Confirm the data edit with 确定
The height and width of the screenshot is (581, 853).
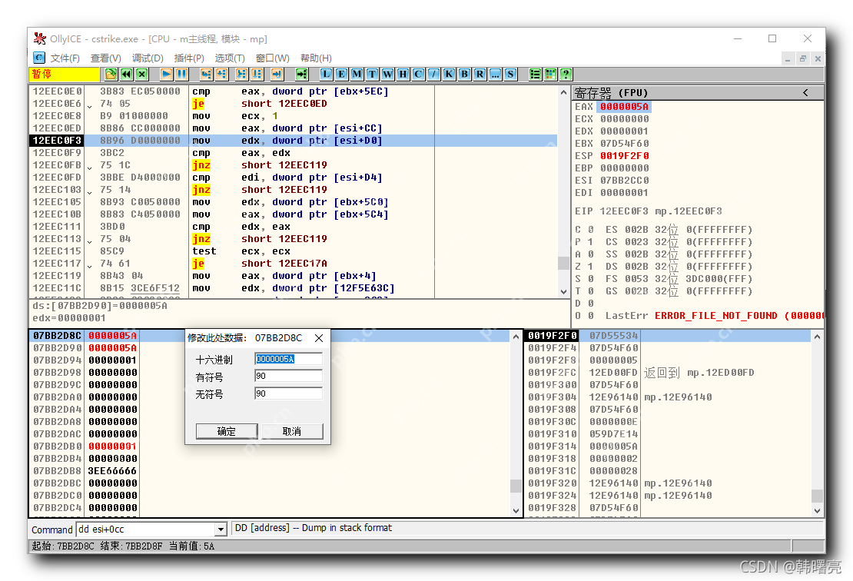[226, 431]
